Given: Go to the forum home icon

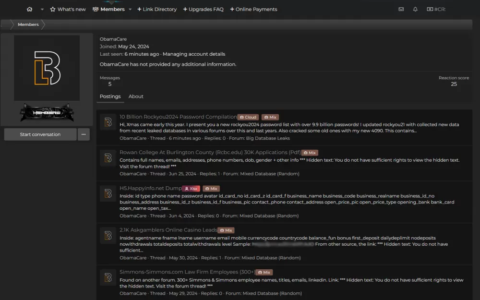Looking at the screenshot, I should click(x=29, y=9).
